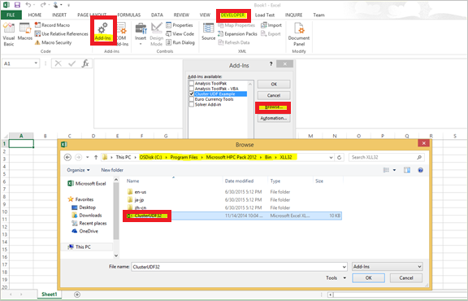Image resolution: width=468 pixels, height=301 pixels.
Task: Switch to the VIEW tab
Action: click(205, 15)
